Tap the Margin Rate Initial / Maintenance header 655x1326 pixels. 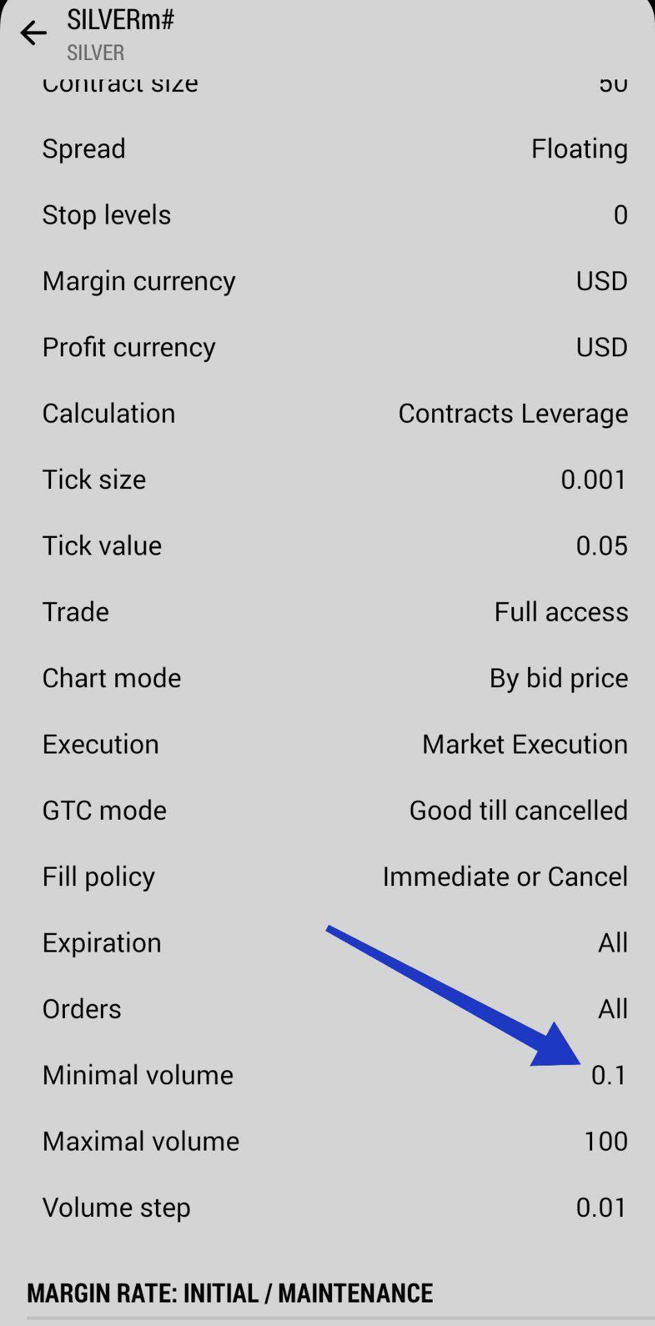[230, 1294]
